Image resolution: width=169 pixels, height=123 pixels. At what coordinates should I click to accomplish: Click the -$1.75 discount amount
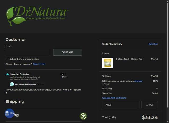pos(155,81)
